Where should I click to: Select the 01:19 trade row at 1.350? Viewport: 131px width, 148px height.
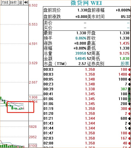pyautogui.click(x=87, y=109)
